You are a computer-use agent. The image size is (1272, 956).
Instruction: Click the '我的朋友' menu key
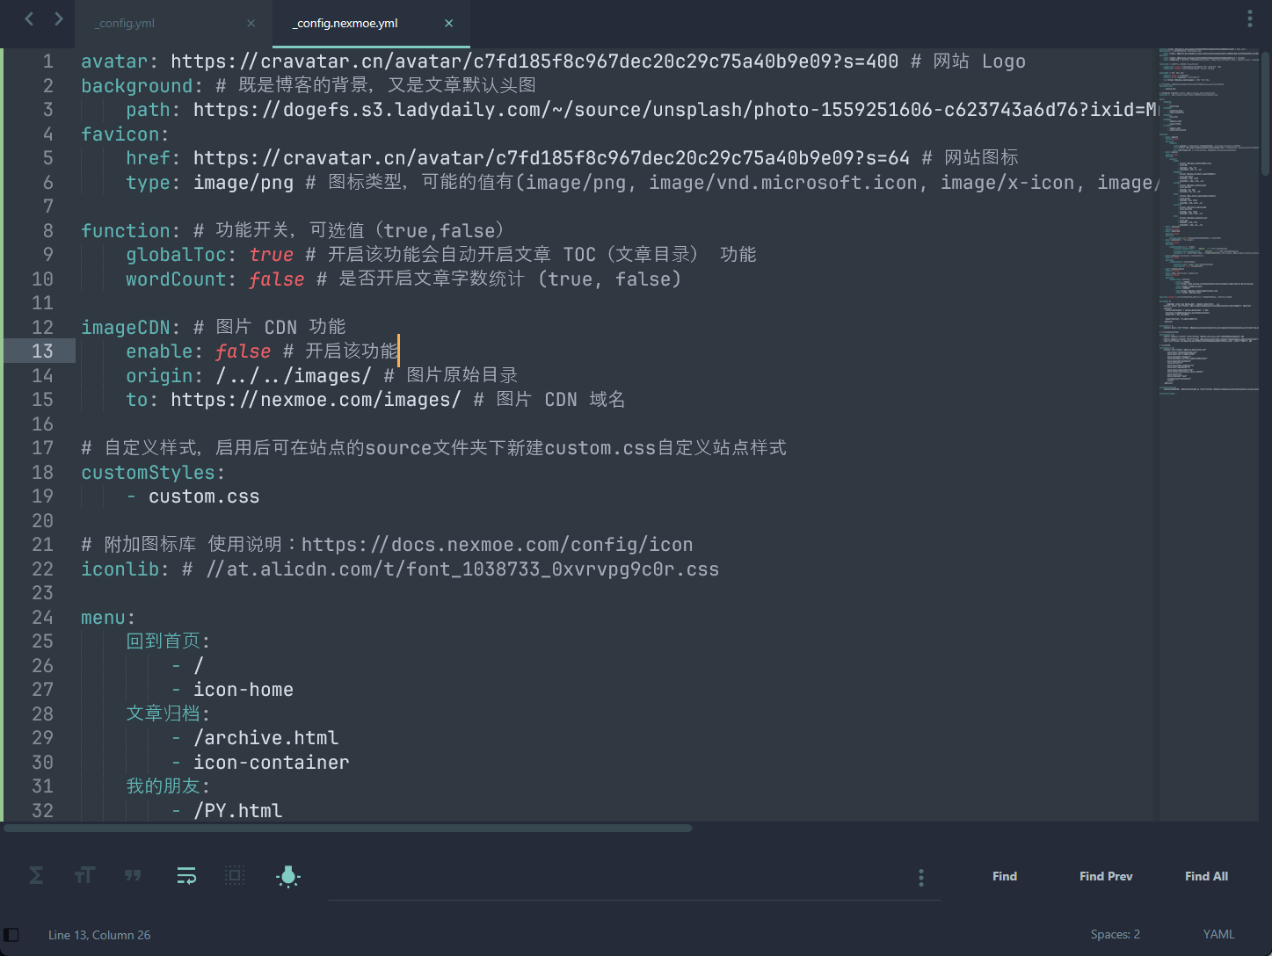click(164, 786)
